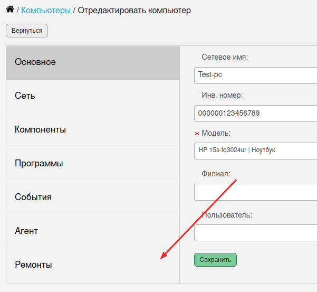Open the Агент tab
Viewport: 317px width, 292px height.
point(93,232)
